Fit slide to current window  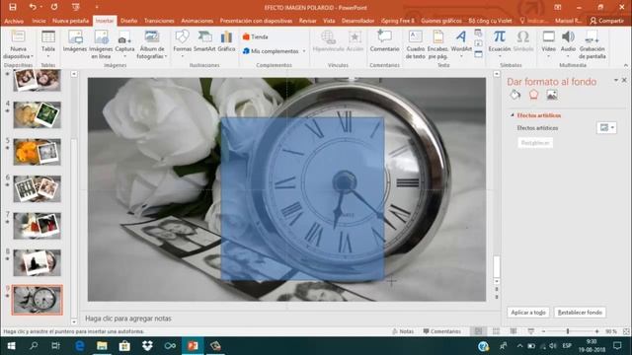pos(626,331)
